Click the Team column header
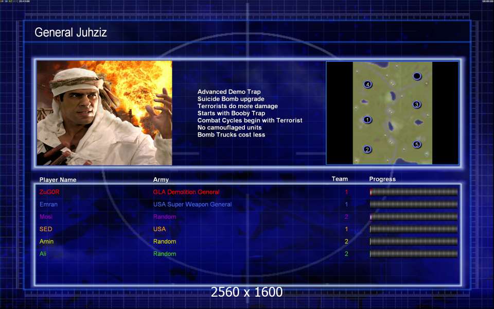This screenshot has width=494, height=309. [340, 179]
